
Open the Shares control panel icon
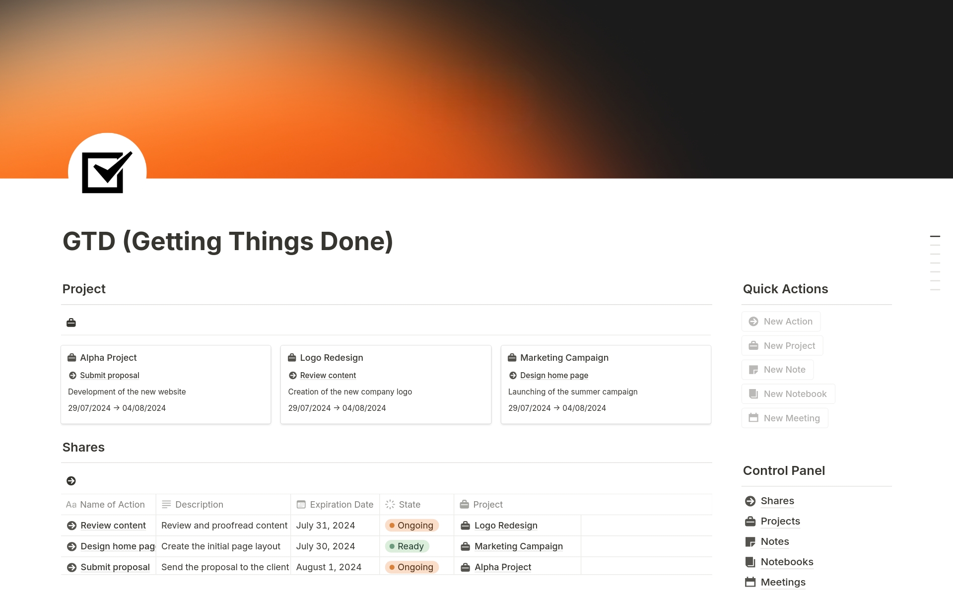750,500
